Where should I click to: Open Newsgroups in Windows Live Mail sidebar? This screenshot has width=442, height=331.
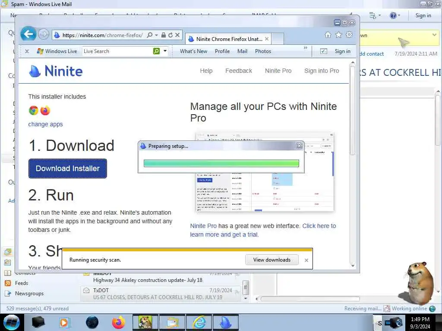[x=29, y=294]
